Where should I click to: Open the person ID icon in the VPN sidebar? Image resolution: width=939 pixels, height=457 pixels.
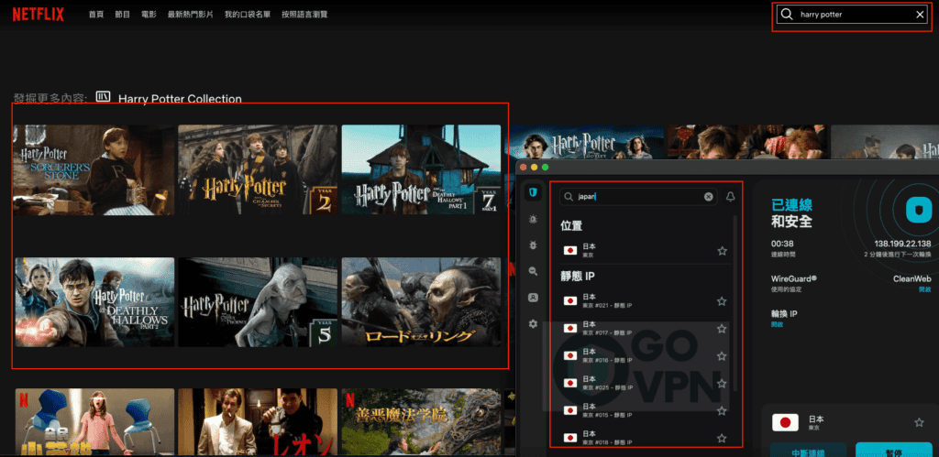pos(533,298)
